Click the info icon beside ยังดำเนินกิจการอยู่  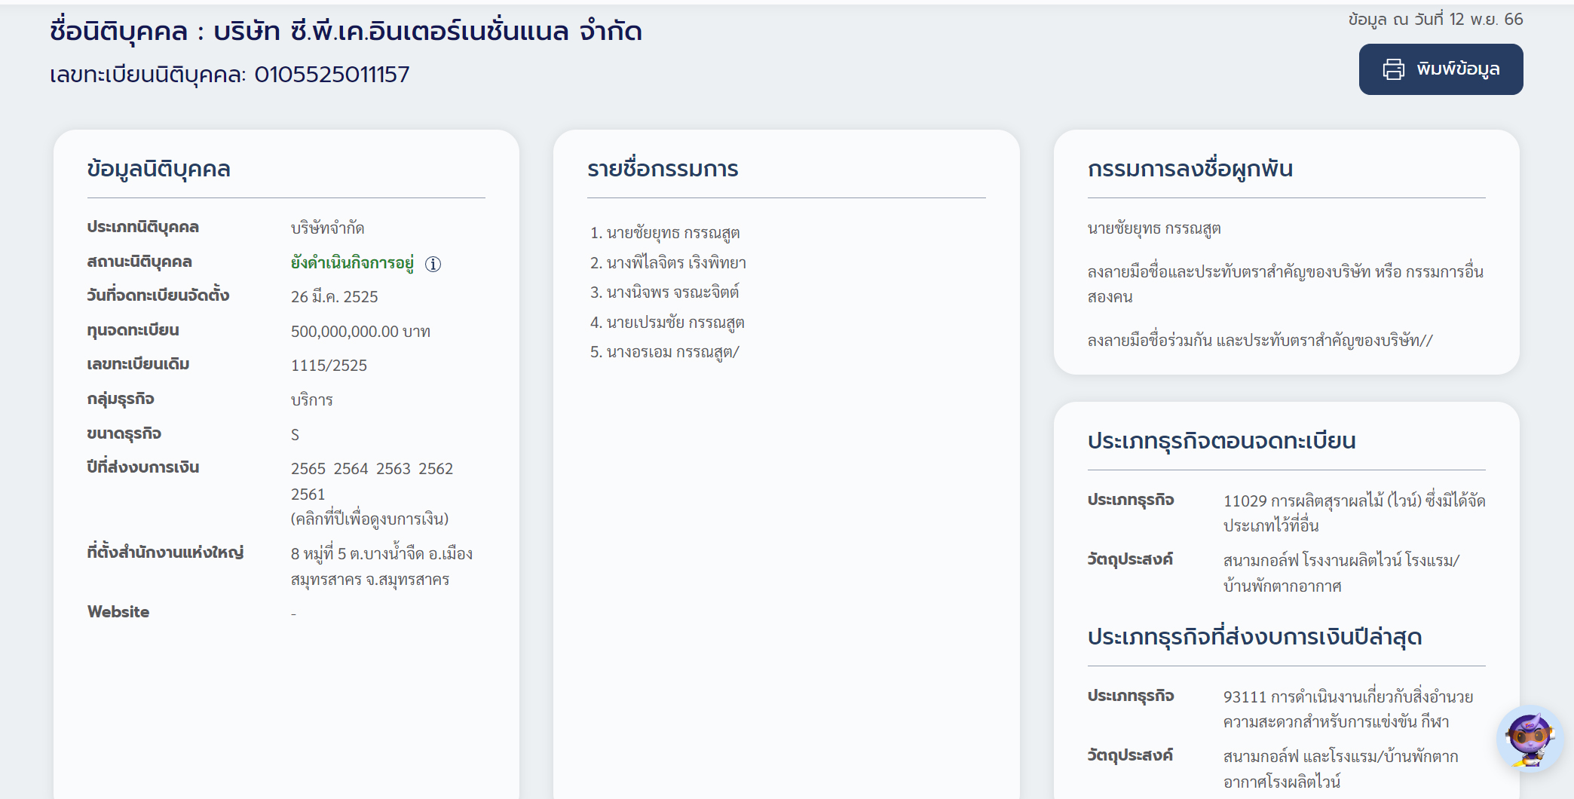tap(433, 264)
